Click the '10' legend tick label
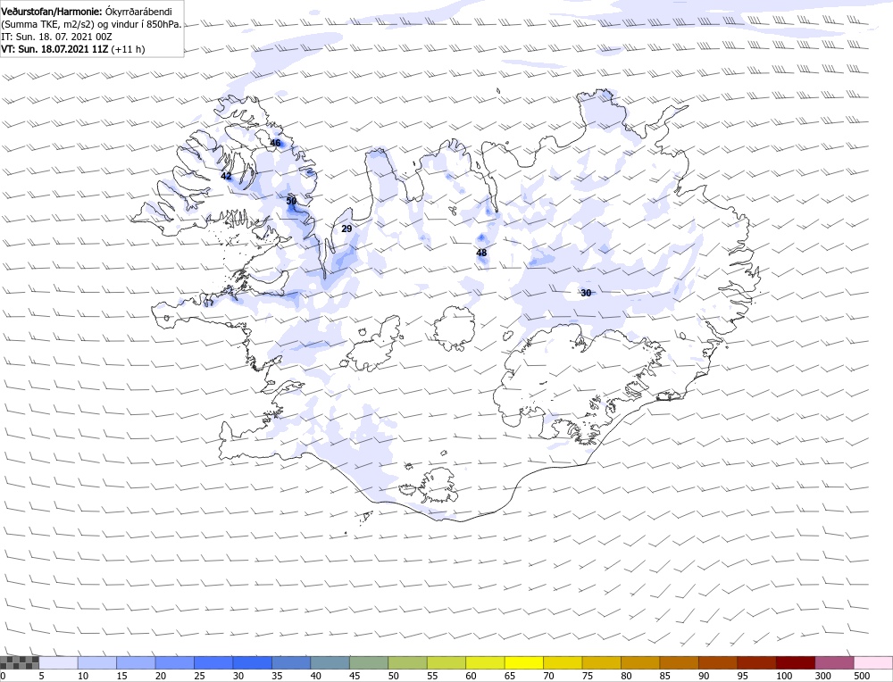This screenshot has width=893, height=682. pyautogui.click(x=83, y=676)
